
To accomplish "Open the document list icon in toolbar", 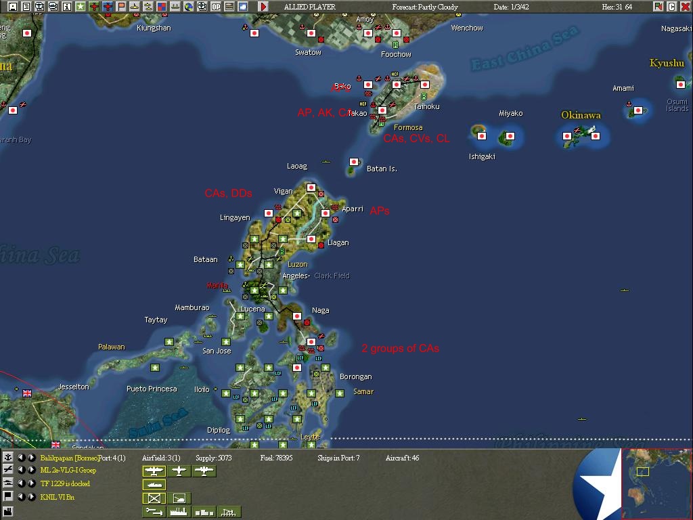I will [x=26, y=6].
